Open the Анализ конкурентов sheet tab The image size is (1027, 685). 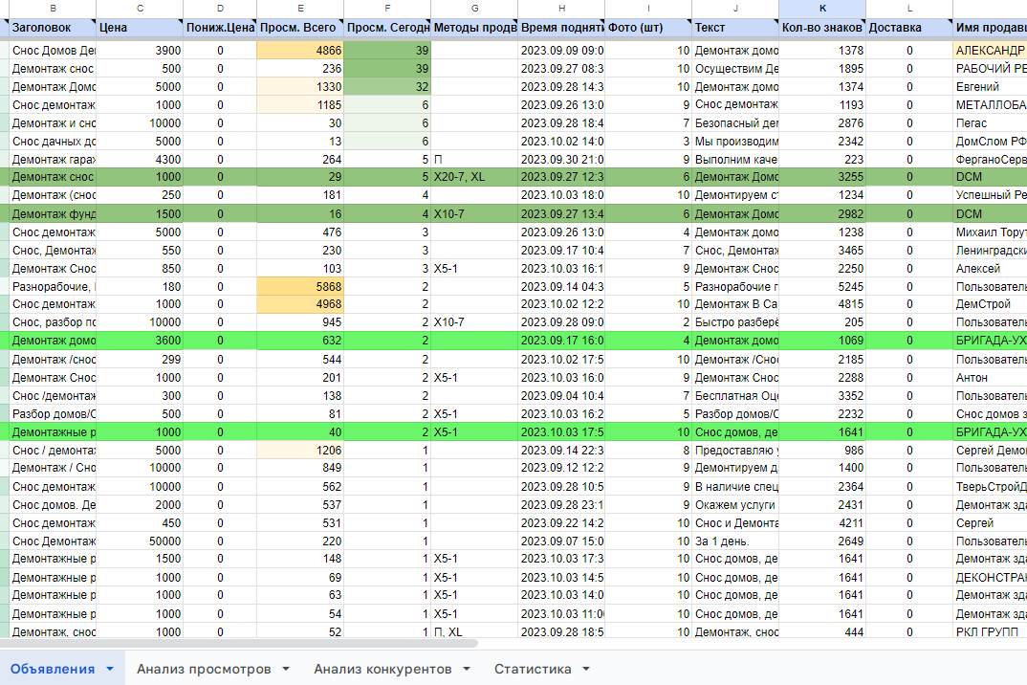382,669
